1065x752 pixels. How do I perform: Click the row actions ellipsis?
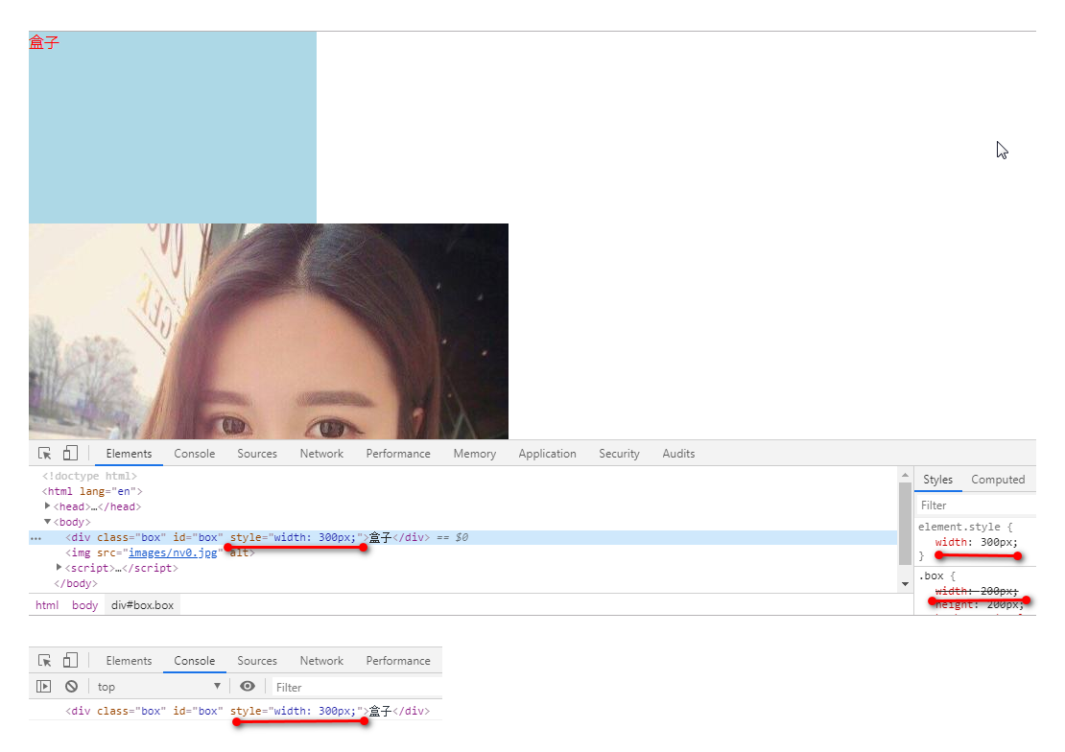pyautogui.click(x=36, y=538)
